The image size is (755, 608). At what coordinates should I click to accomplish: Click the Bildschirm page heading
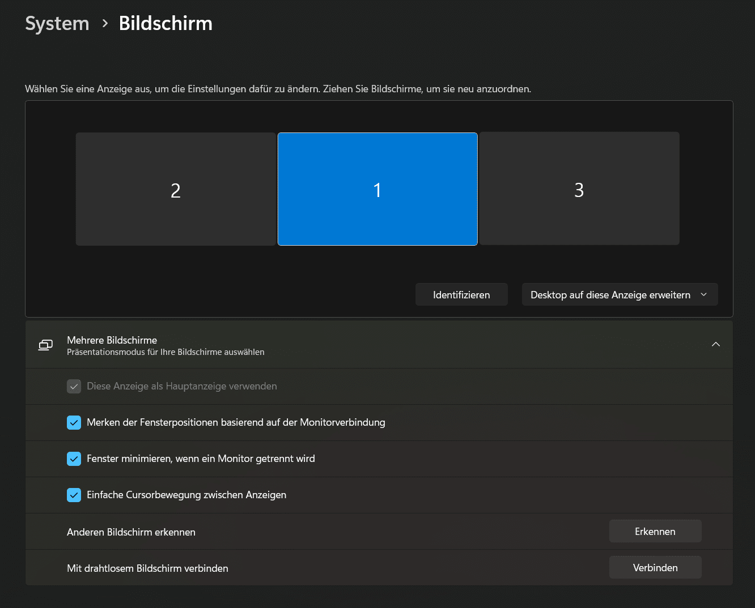click(166, 23)
